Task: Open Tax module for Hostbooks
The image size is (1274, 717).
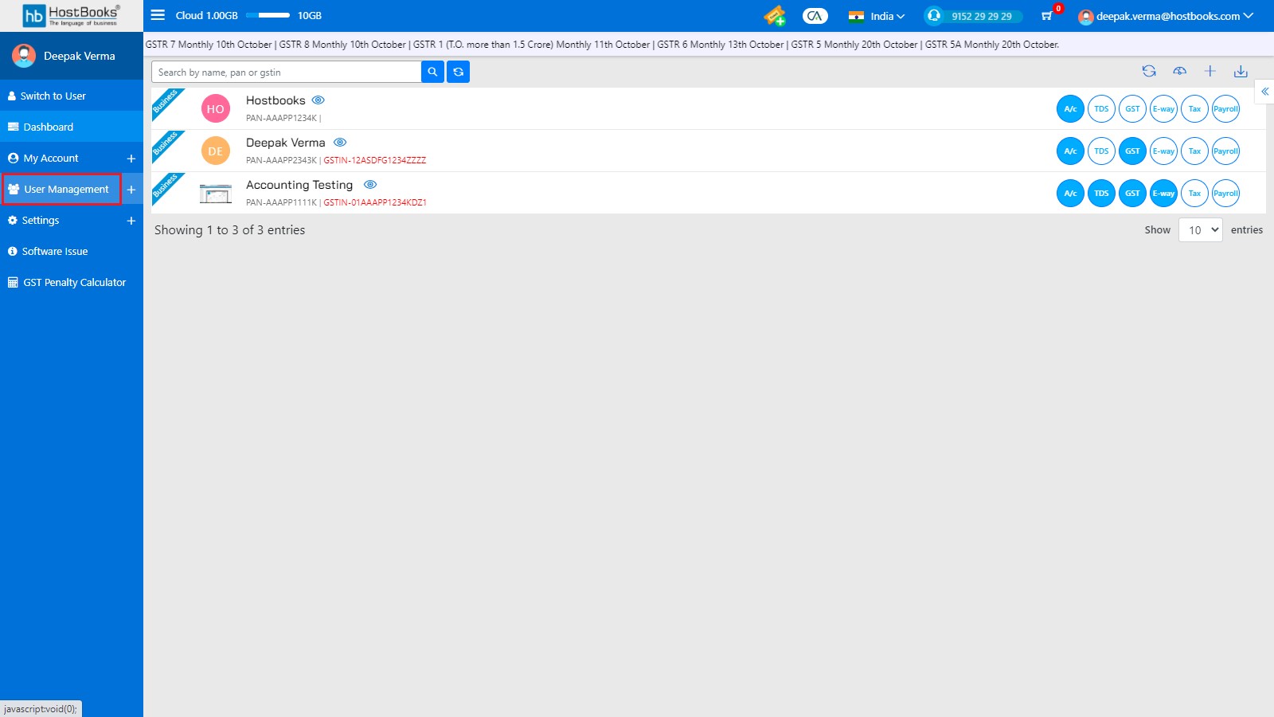Action: click(x=1194, y=109)
